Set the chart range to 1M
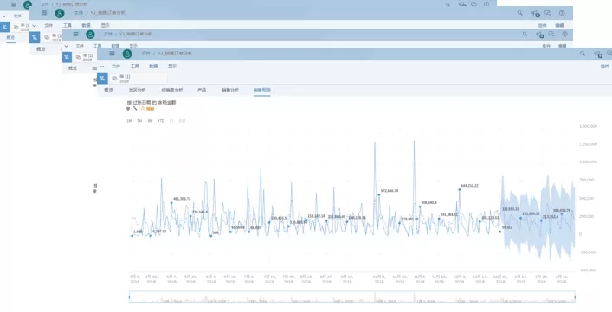The image size is (612, 312). pyautogui.click(x=129, y=121)
